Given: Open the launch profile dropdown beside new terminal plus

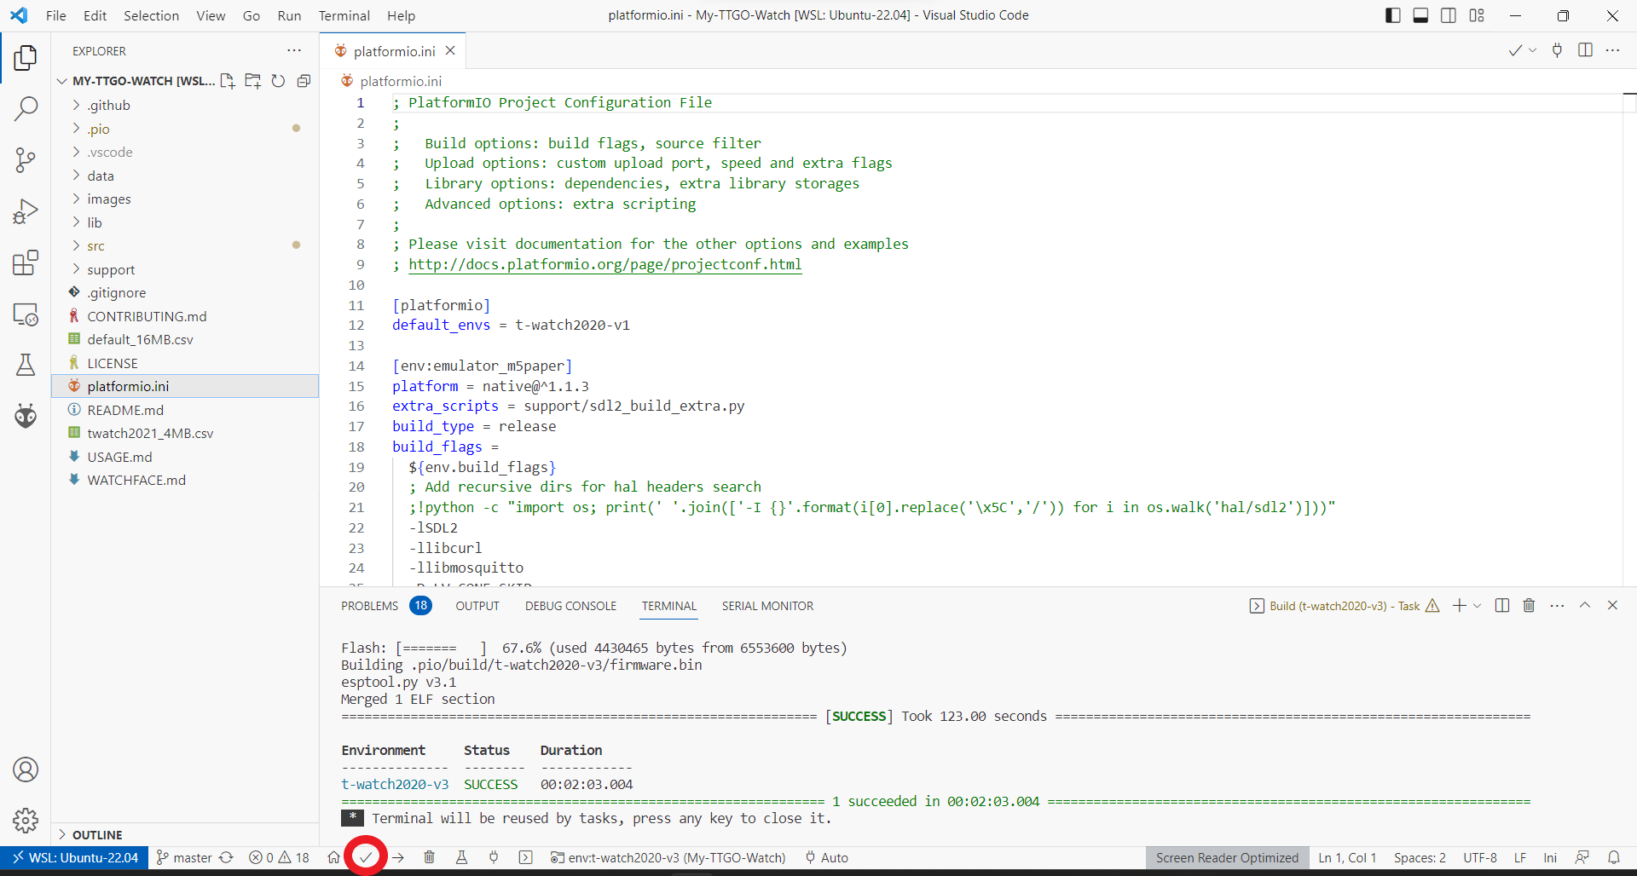Looking at the screenshot, I should tap(1478, 606).
